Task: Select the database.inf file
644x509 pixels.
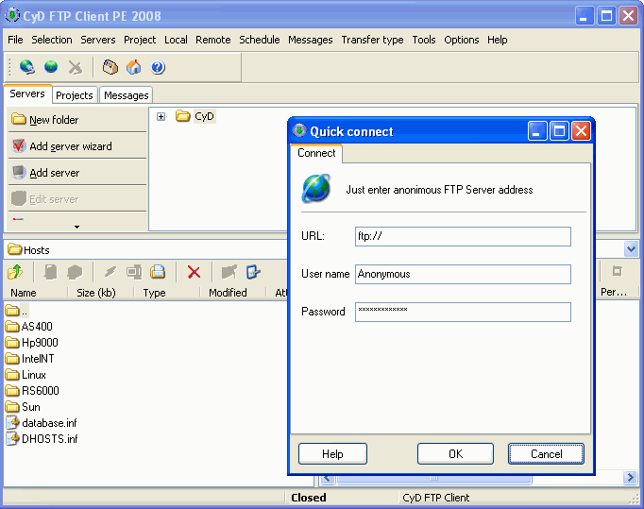Action: click(42, 423)
